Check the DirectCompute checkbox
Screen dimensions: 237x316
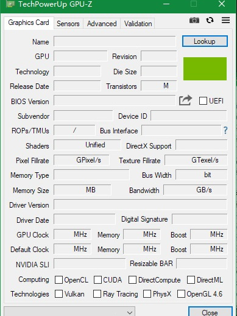132,279
